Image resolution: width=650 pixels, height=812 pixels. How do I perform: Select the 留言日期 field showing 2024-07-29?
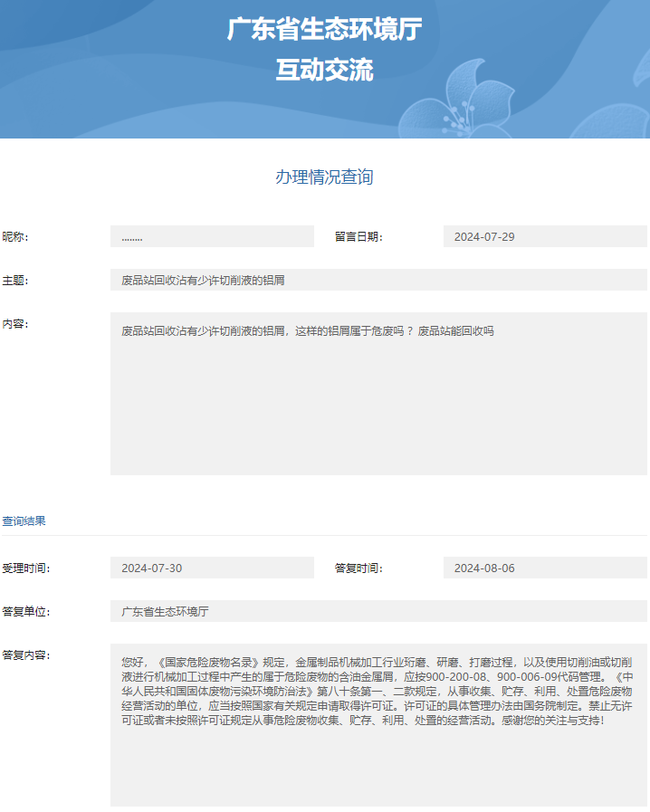coord(545,237)
